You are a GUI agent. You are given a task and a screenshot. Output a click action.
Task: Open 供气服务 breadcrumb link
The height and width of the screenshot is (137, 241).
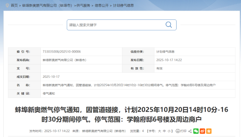point(83,5)
